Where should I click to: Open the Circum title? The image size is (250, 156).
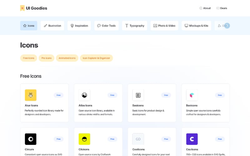tap(29, 149)
